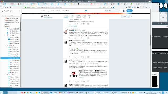Close the bookmarks sidebar
This screenshot has width=168, height=94.
click(19, 11)
